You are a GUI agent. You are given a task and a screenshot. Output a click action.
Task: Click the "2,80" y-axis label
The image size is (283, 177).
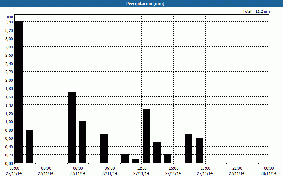9,47
